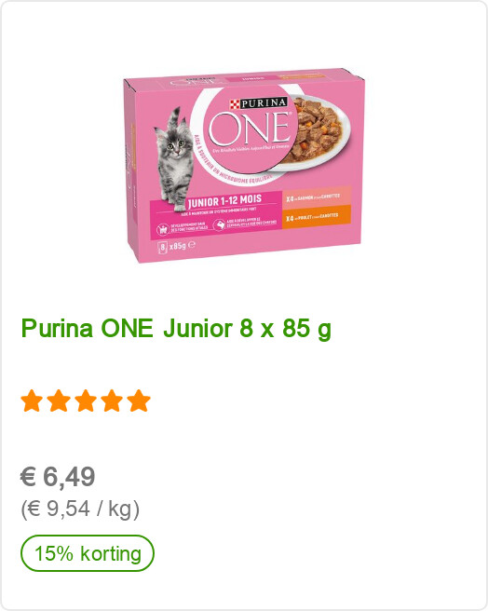Click the brain and vision icon in the banner
488x611 pixels.
(x=220, y=224)
